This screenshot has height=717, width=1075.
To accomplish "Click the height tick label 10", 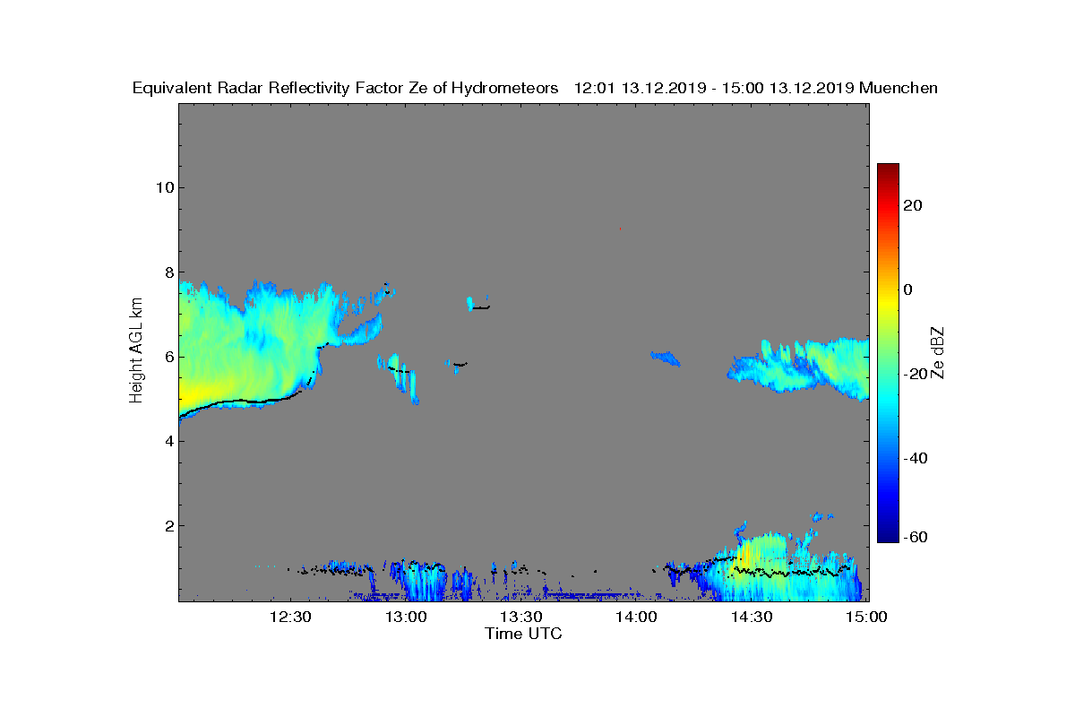I will click(163, 187).
